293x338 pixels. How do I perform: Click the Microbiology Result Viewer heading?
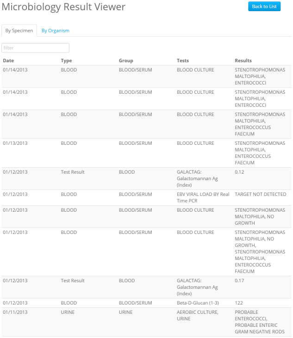click(63, 7)
